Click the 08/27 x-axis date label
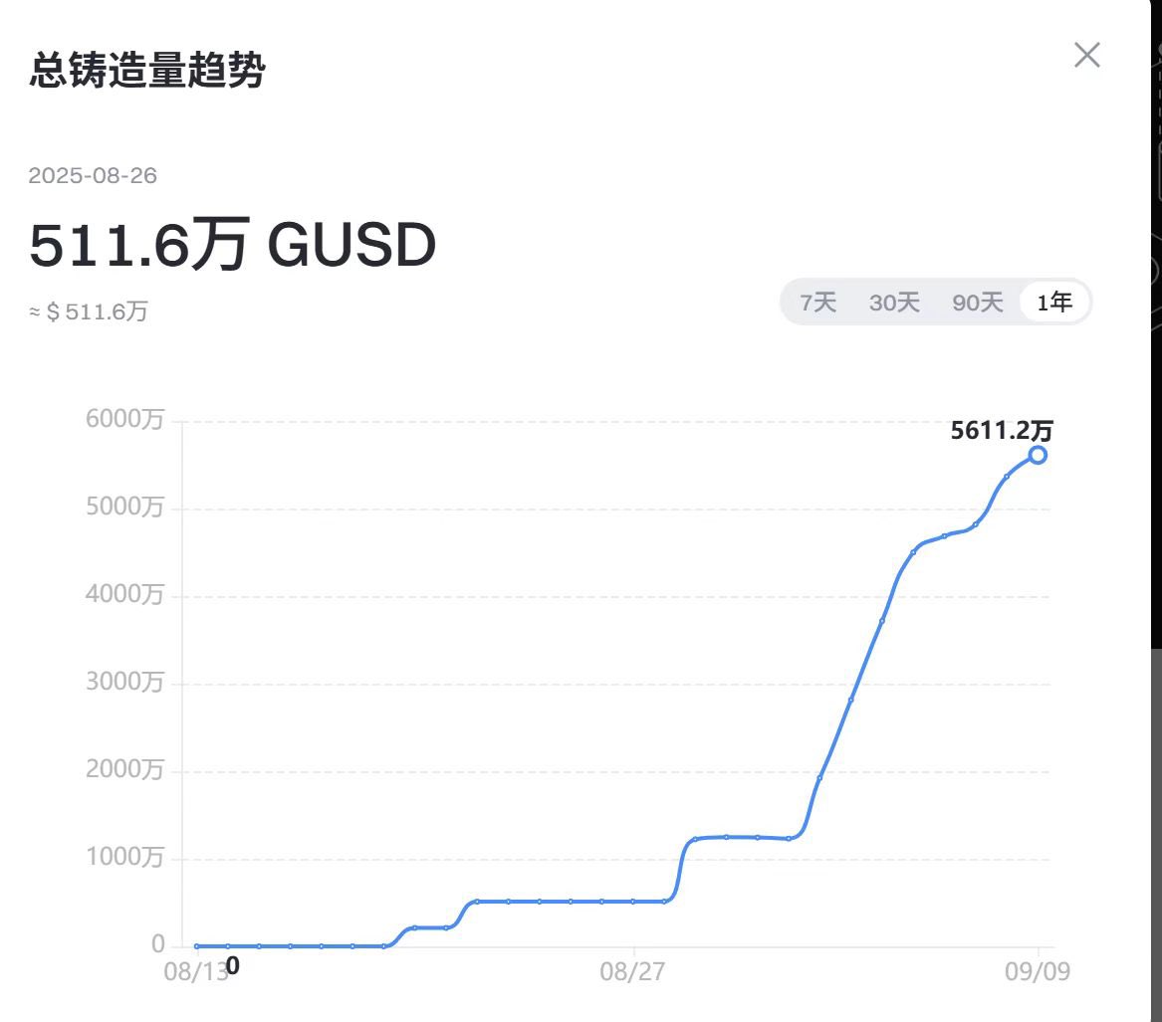This screenshot has height=1022, width=1162. click(632, 972)
